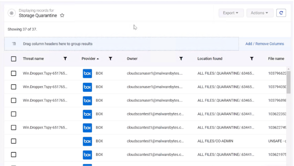Open the Actions dropdown menu
The height and width of the screenshot is (166, 294).
tap(260, 13)
